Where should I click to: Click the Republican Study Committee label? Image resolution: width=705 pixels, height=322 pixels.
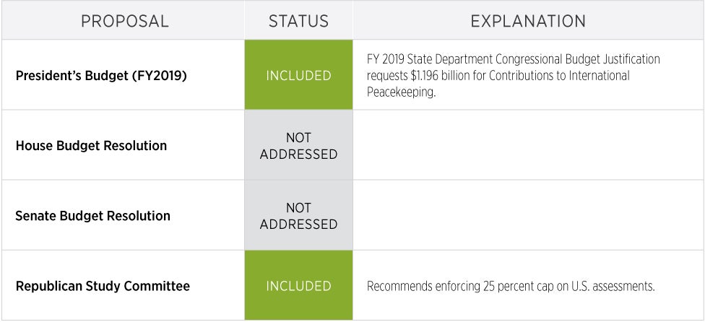pos(103,286)
